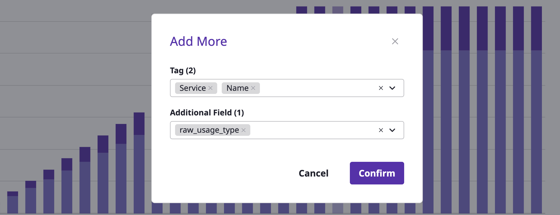Expand the Additional Field dropdown chevron
The width and height of the screenshot is (560, 215).
click(392, 130)
